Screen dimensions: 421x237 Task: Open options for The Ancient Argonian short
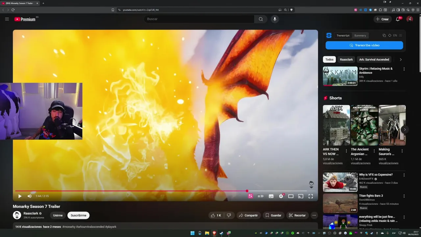point(374,151)
